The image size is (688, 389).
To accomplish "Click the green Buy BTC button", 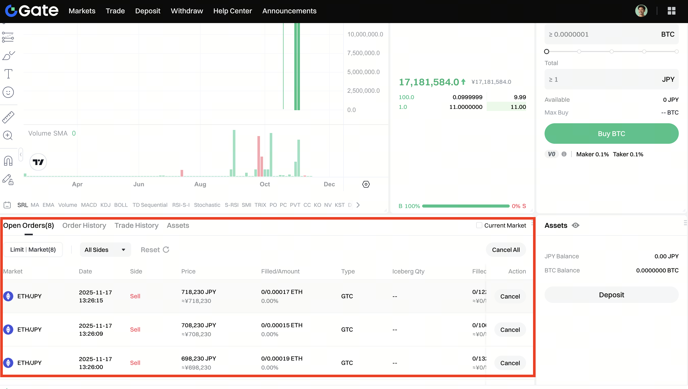I will pyautogui.click(x=611, y=134).
